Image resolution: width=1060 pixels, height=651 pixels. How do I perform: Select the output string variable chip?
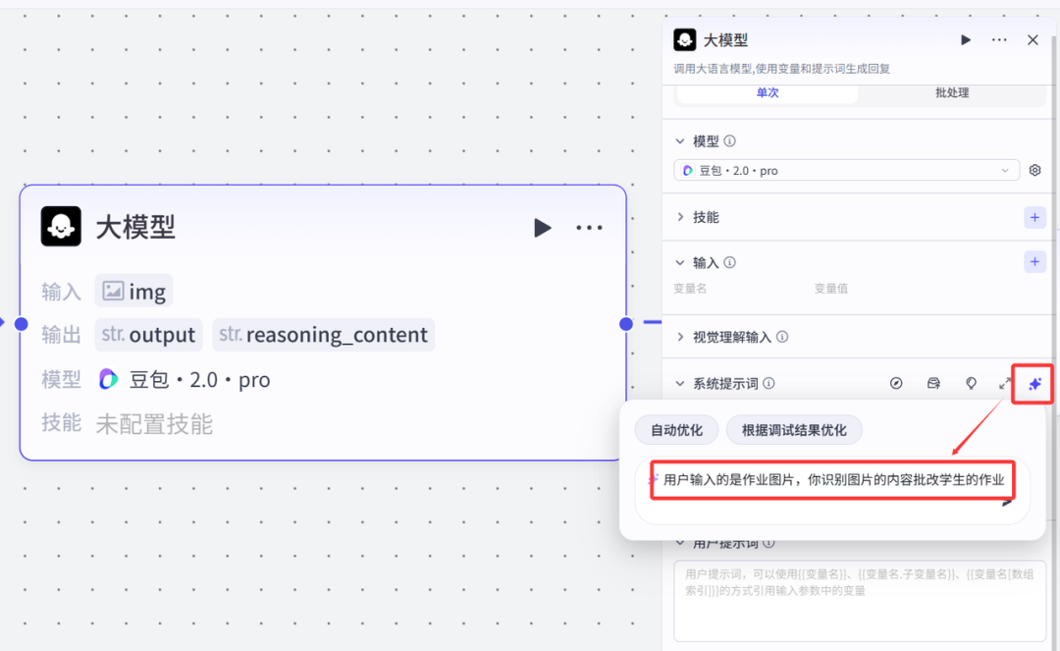(149, 335)
